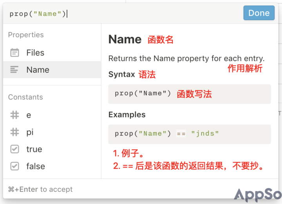This screenshot has width=282, height=204.
Task: Click the Syntax prop("Name") code block
Action: click(x=190, y=94)
